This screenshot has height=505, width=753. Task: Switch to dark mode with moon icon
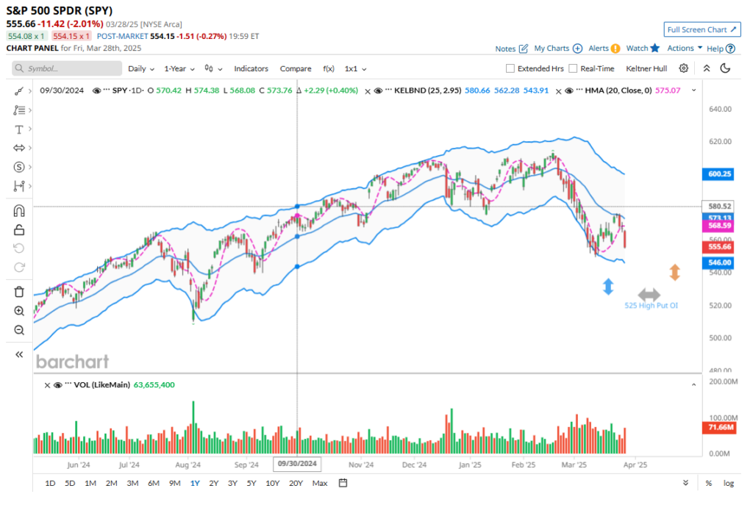(x=725, y=68)
